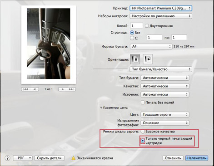This screenshot has height=166, width=214.
Task: Click Напечатать print button
Action: (197, 158)
